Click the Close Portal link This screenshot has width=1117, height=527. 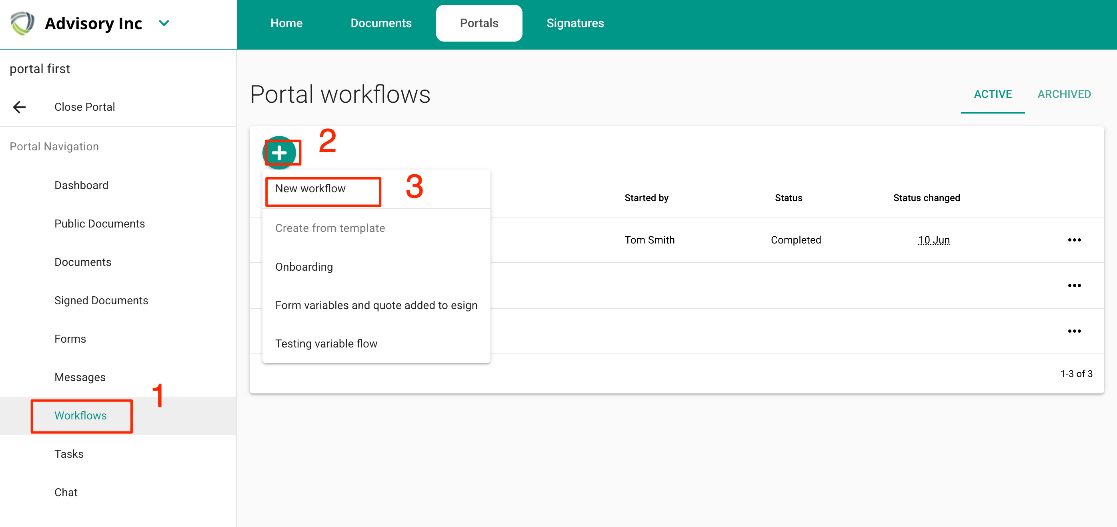[84, 107]
